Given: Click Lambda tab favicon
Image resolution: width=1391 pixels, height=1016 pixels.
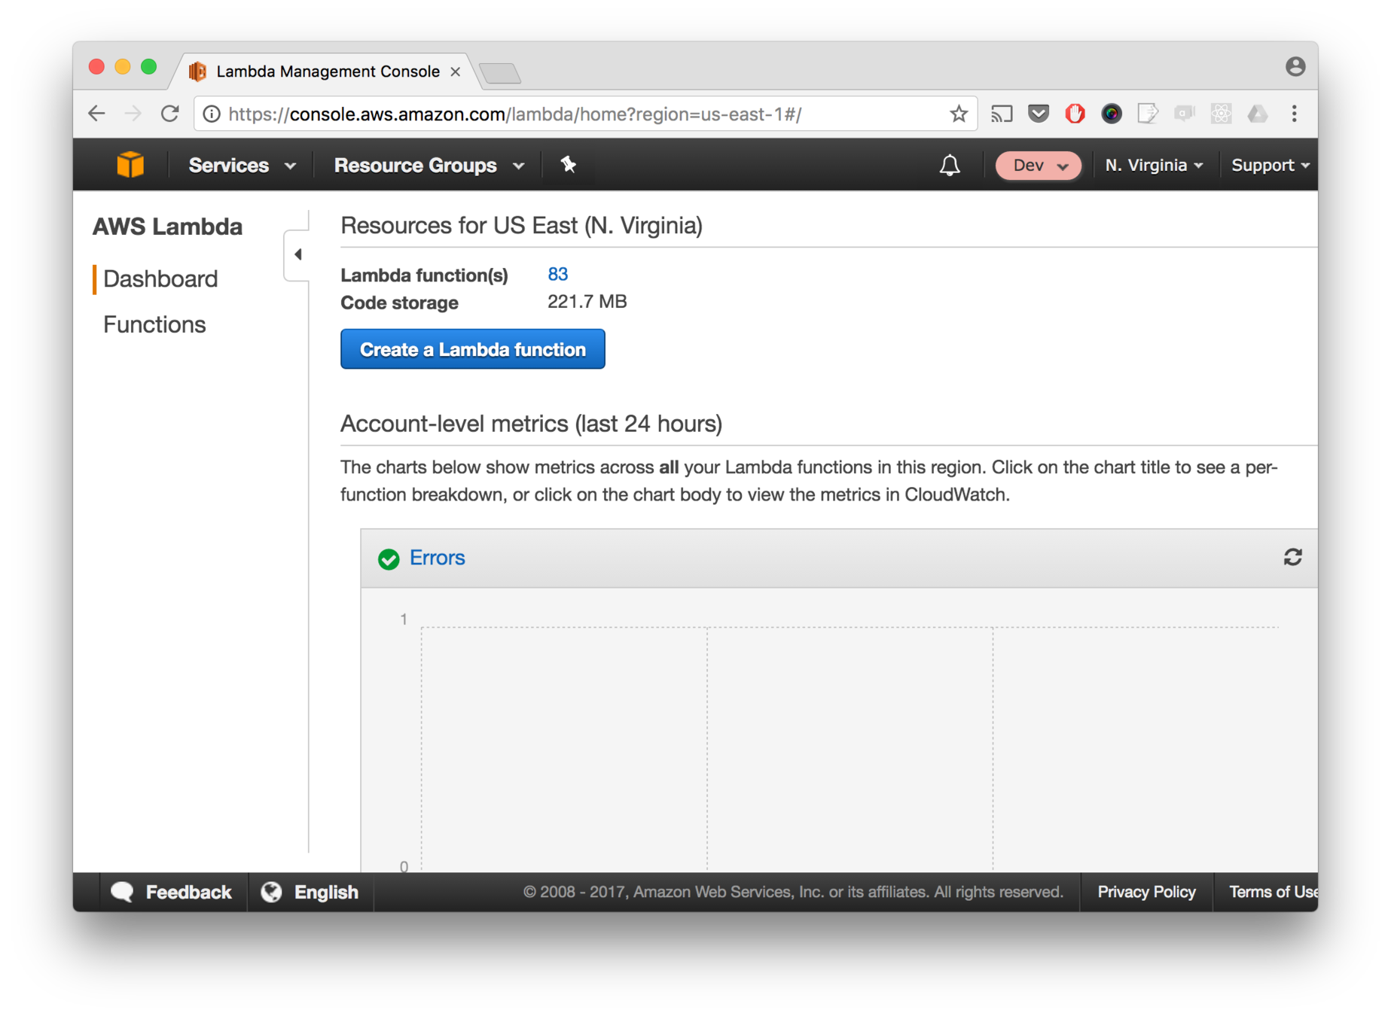Looking at the screenshot, I should 197,71.
